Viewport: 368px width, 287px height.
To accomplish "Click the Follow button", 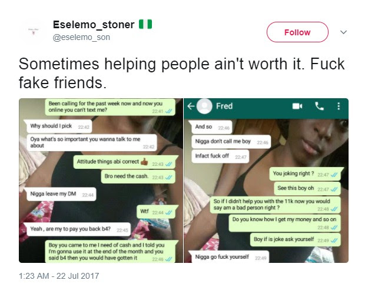I will pos(297,32).
